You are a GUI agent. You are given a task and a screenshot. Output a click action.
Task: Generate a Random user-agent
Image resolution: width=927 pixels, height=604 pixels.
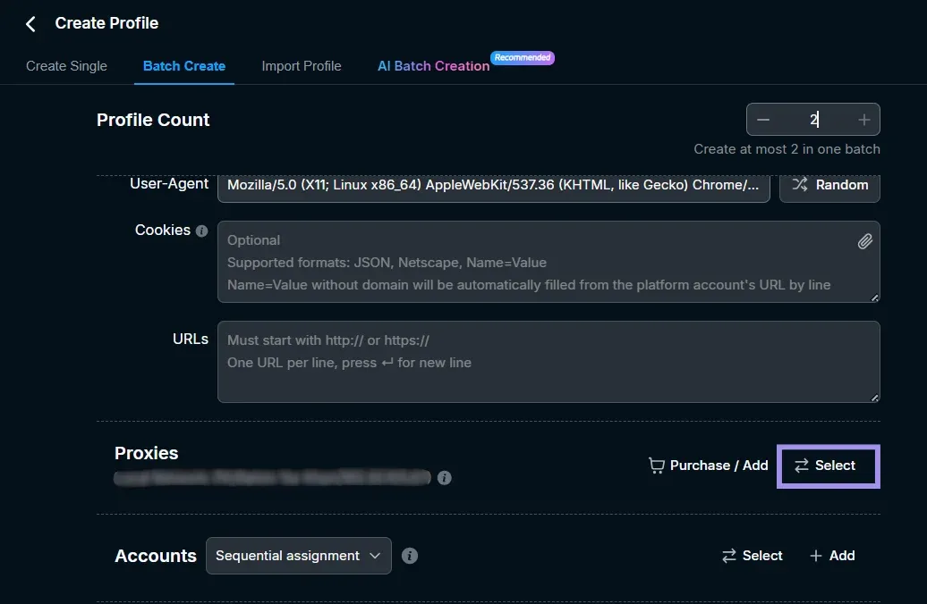[829, 185]
